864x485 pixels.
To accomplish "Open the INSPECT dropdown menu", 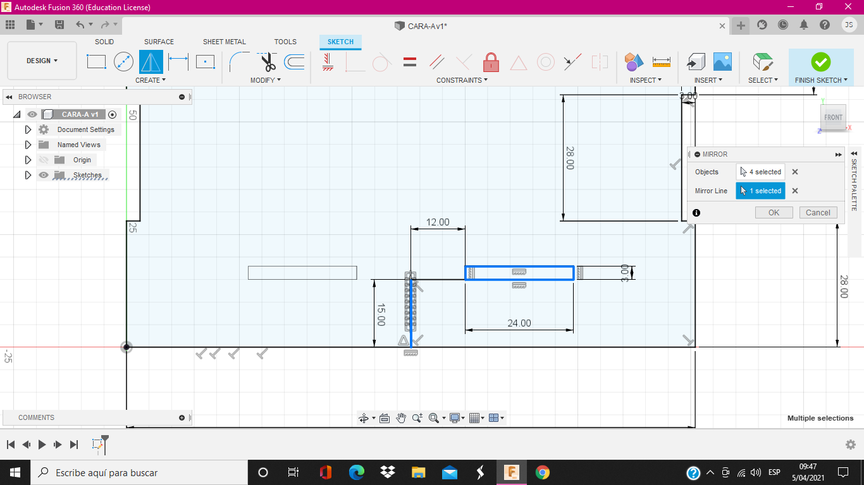I will tap(646, 80).
